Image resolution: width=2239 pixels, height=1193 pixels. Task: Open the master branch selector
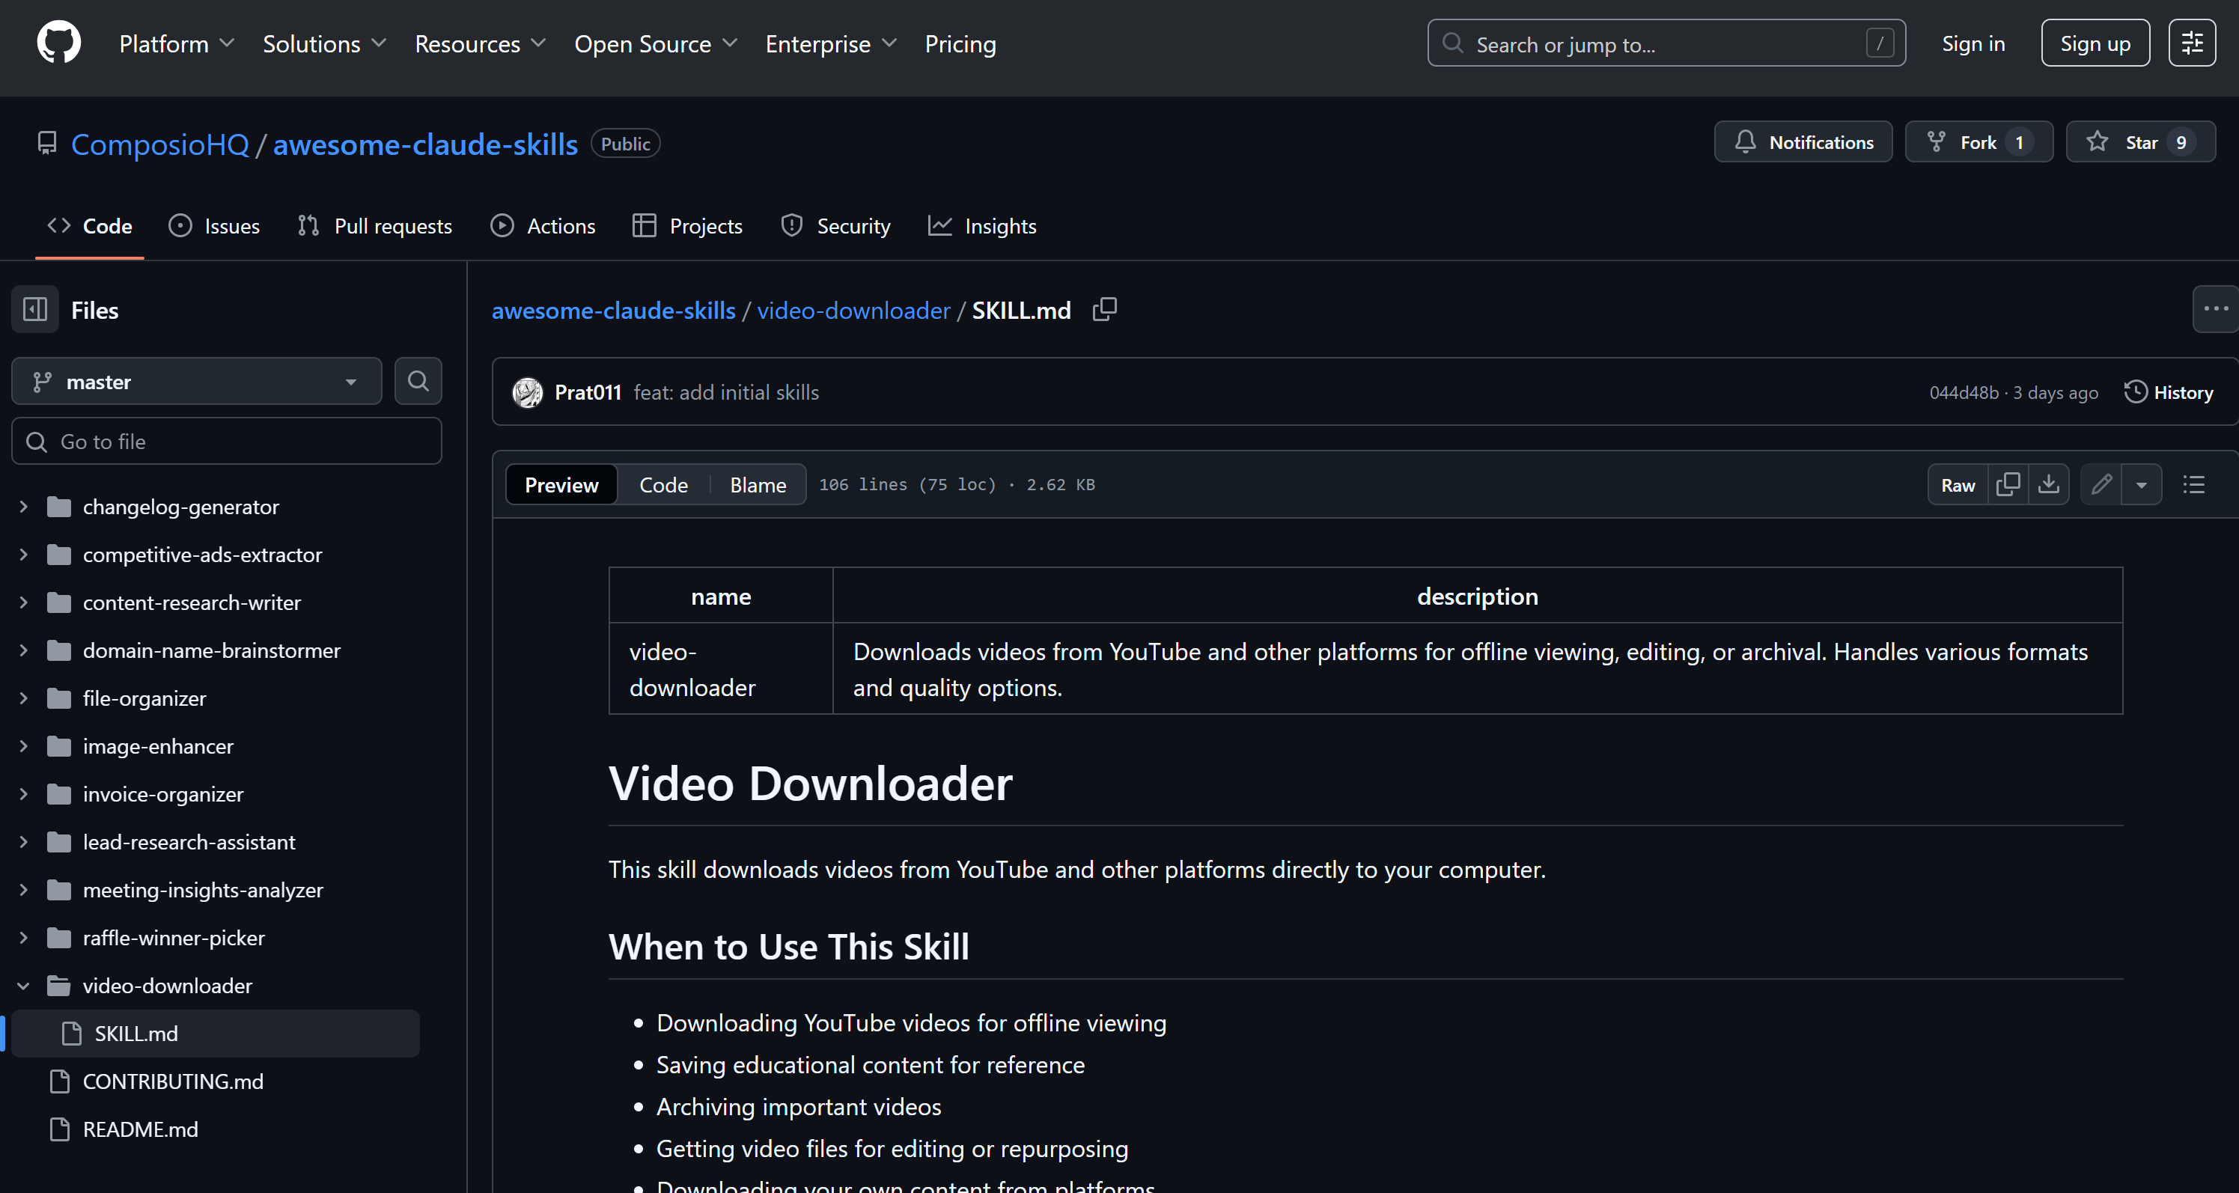(x=196, y=381)
